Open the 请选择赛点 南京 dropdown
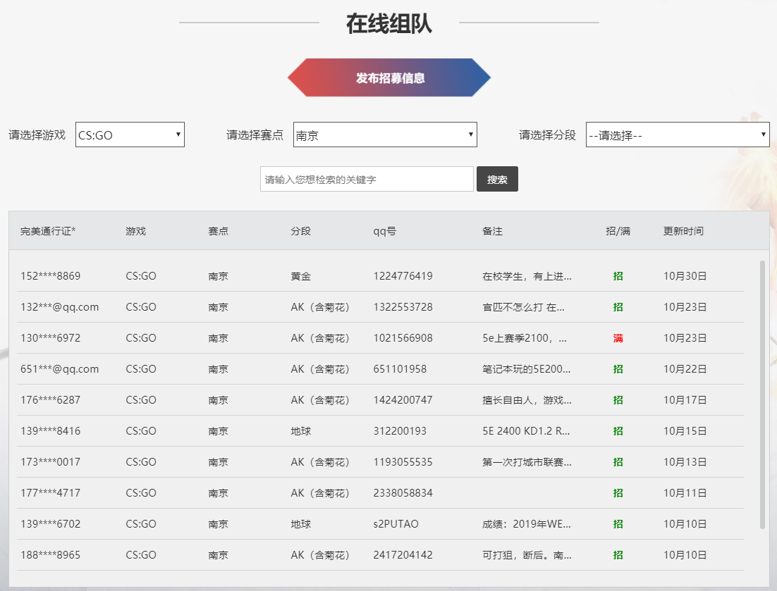This screenshot has width=777, height=591. pyautogui.click(x=384, y=134)
